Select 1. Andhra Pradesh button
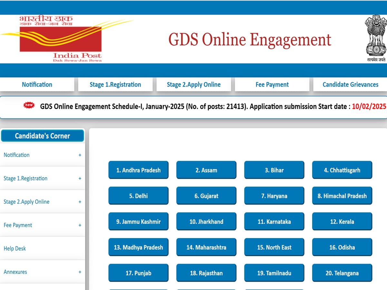Image resolution: width=387 pixels, height=290 pixels. pos(138,170)
